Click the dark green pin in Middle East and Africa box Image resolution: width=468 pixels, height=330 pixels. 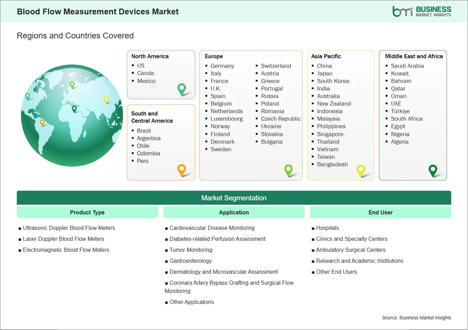433,170
